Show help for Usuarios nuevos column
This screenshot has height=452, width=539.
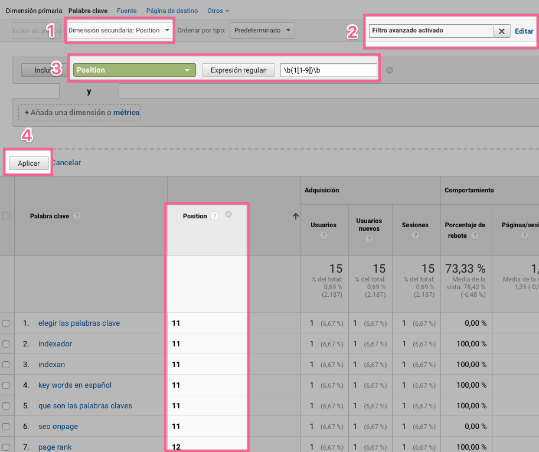pyautogui.click(x=369, y=239)
